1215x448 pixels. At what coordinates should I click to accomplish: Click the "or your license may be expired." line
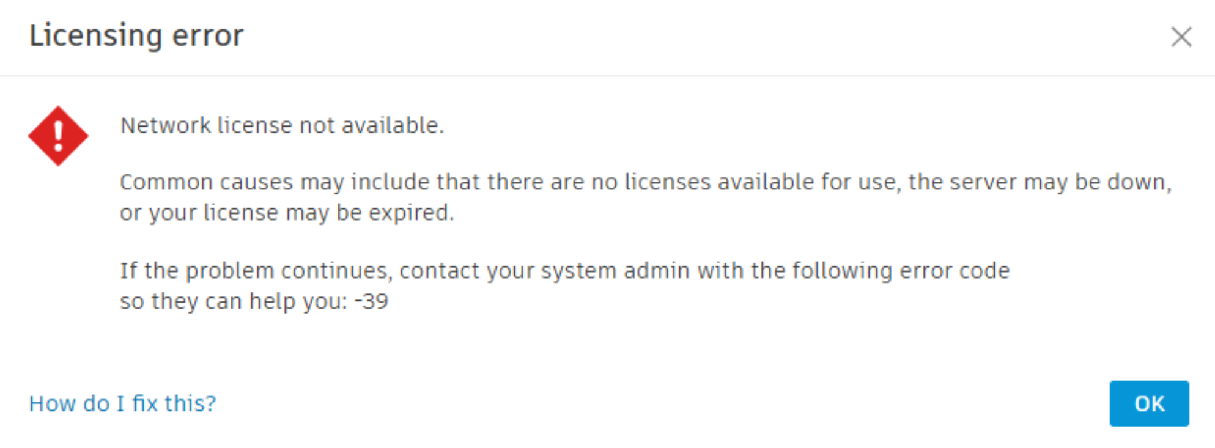[287, 213]
